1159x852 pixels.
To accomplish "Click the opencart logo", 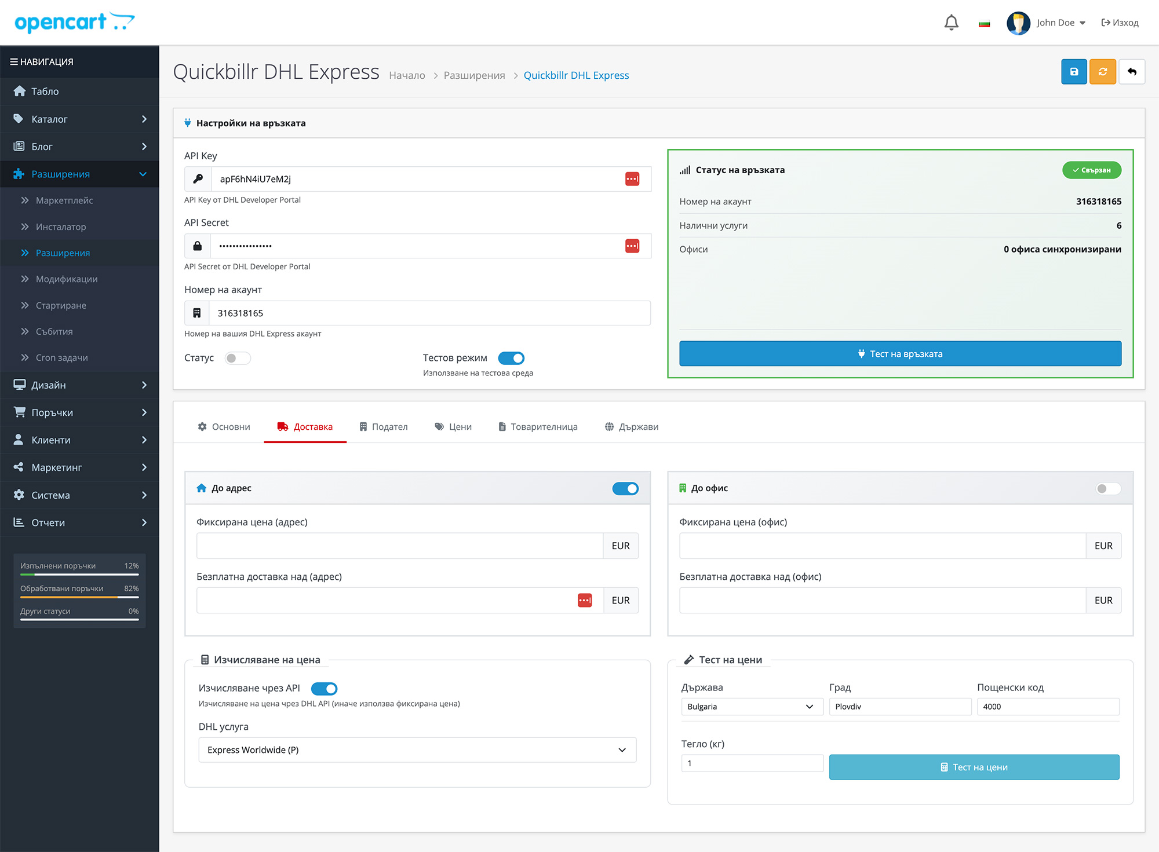I will (74, 23).
